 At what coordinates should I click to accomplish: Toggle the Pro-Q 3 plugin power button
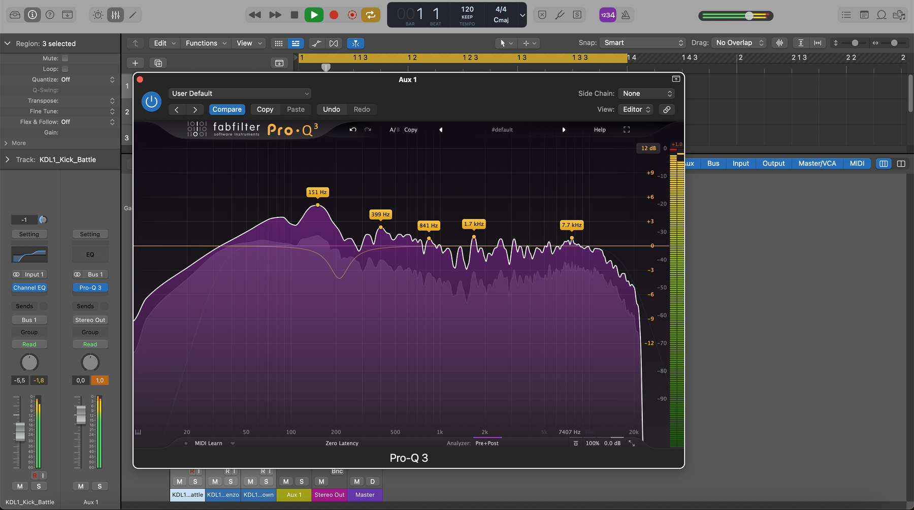pyautogui.click(x=151, y=102)
